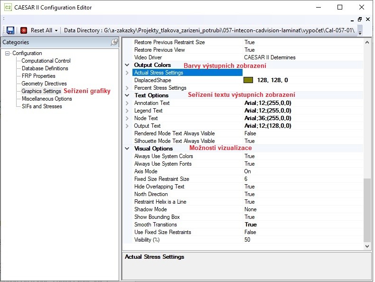Image resolution: width=375 pixels, height=282 pixels.
Task: Expand Actual Stress Settings row
Action: point(127,73)
